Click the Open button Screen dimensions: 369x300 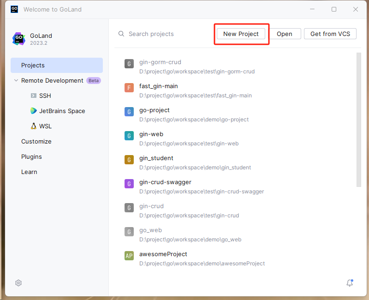(x=284, y=34)
